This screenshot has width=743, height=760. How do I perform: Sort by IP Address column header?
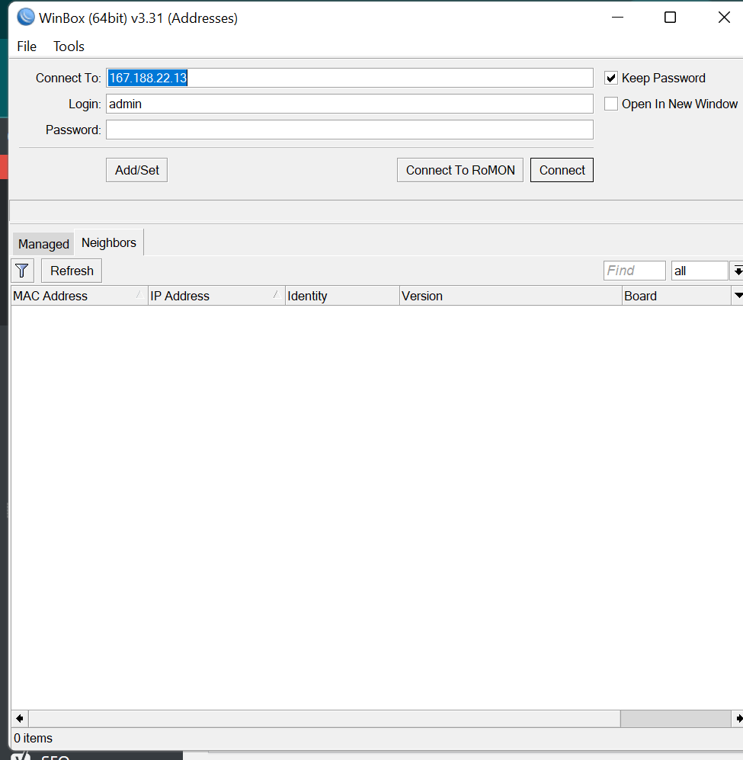[216, 296]
